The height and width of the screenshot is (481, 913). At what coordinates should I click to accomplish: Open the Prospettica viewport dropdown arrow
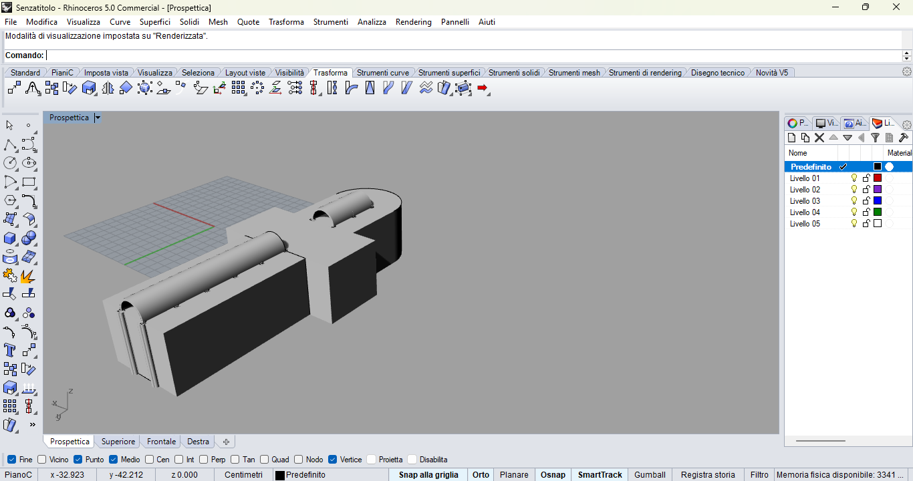98,118
